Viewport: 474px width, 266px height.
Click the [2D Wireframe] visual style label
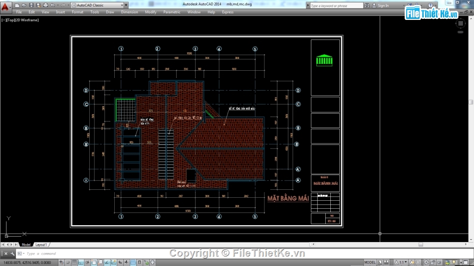point(26,20)
